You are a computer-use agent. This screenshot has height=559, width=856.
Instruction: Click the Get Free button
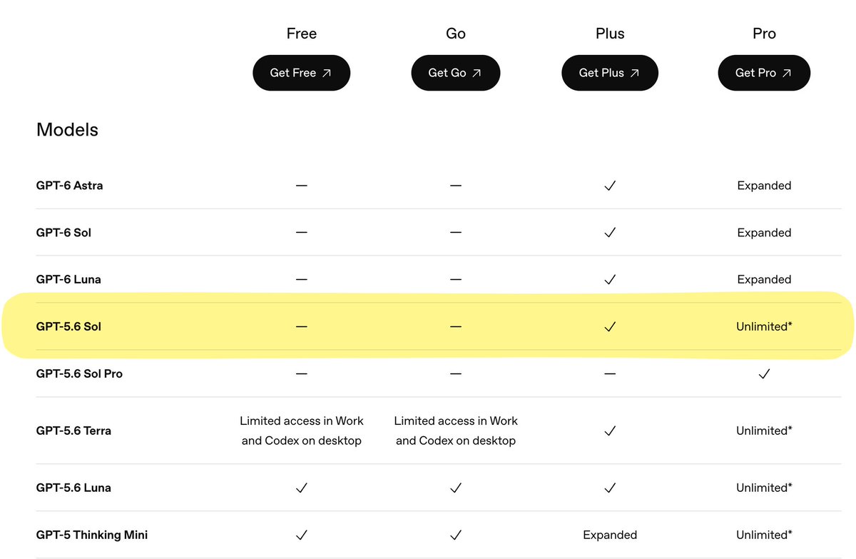pos(301,73)
